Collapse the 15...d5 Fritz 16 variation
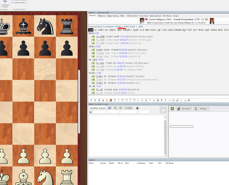229x185 pixels. click(93, 93)
